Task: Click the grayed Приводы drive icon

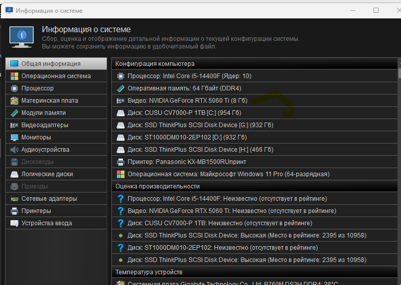Action: click(14, 186)
